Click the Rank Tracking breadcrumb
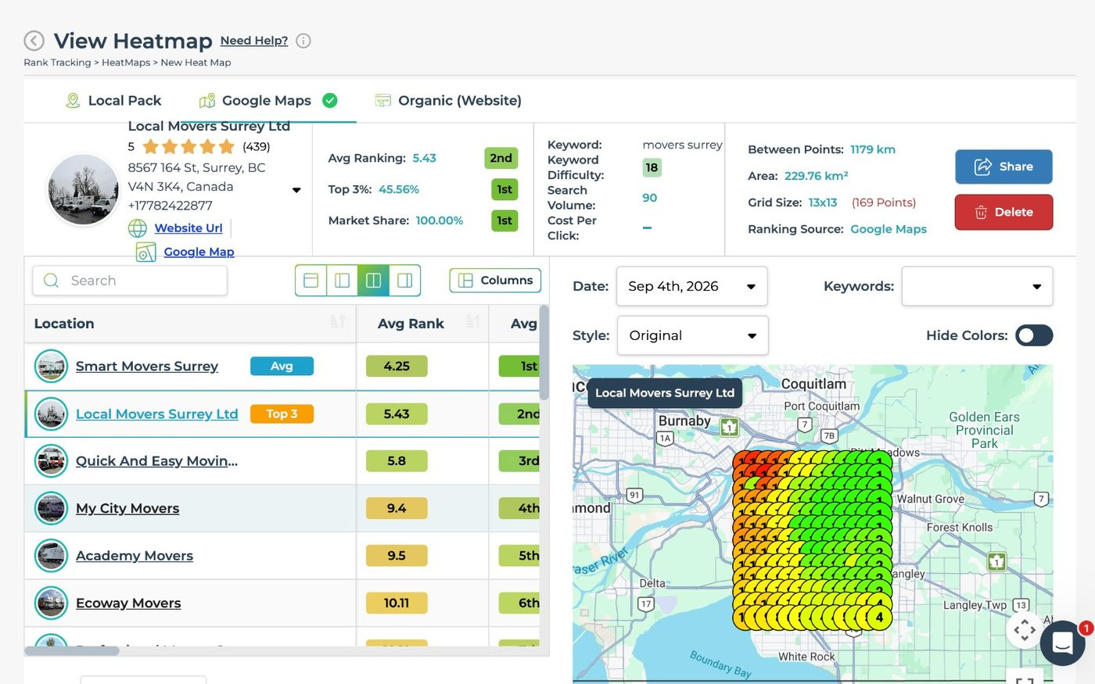1095x684 pixels. (57, 63)
